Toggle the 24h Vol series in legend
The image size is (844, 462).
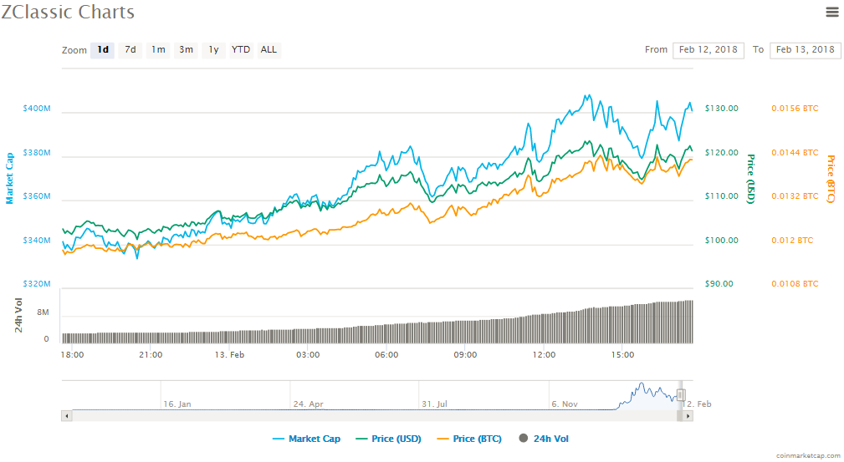544,439
